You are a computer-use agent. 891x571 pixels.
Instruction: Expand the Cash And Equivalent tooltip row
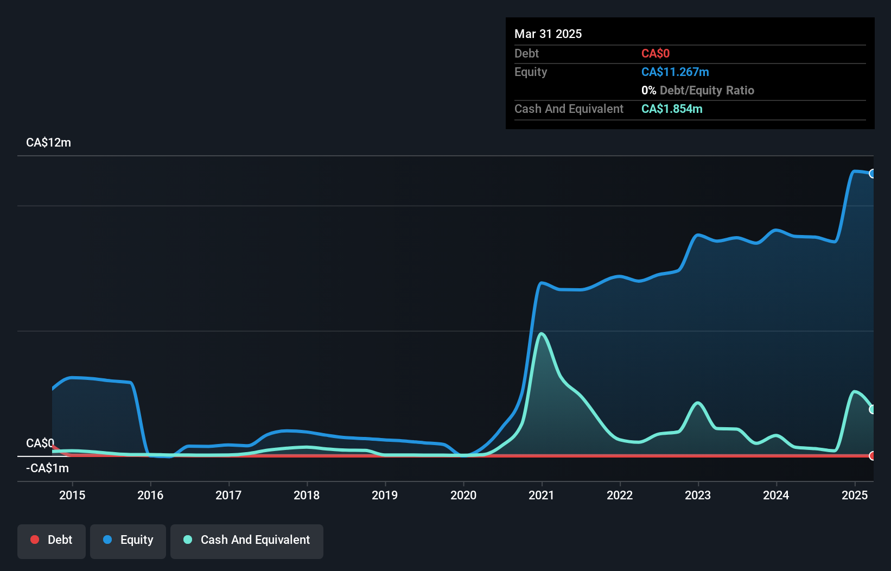click(569, 109)
